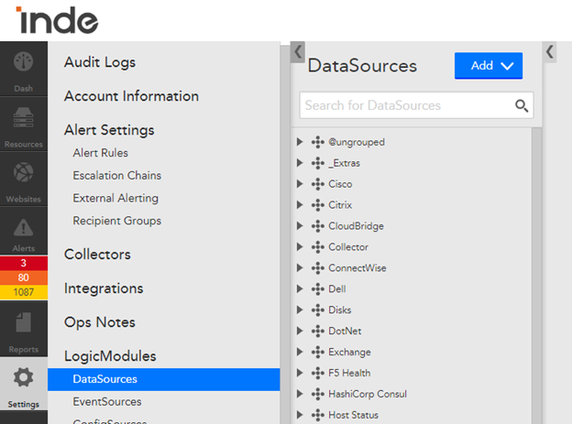Click the search magnifier icon
Screen dimensions: 572x424
[522, 105]
